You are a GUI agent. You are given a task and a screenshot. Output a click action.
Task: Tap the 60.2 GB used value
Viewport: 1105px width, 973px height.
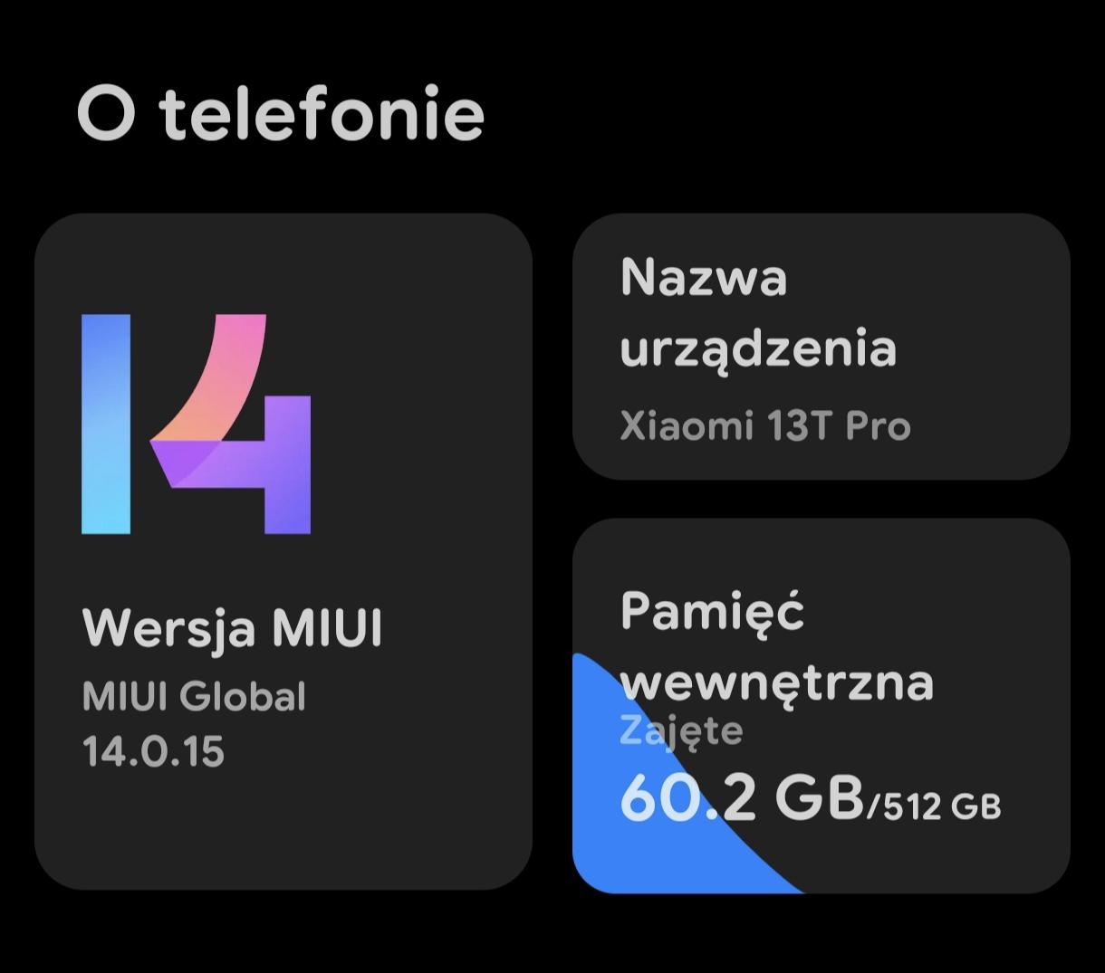point(741,798)
